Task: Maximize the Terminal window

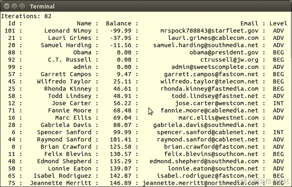Action: pyautogui.click(x=22, y=6)
